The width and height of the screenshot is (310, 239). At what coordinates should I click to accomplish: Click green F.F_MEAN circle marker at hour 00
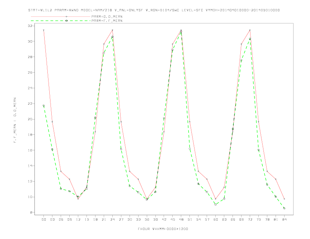click(x=44, y=106)
